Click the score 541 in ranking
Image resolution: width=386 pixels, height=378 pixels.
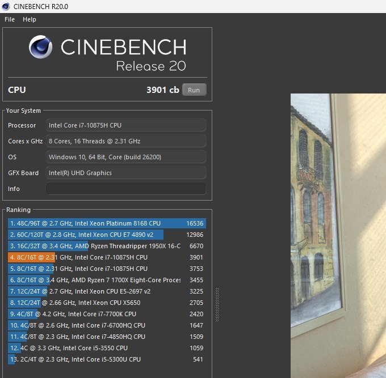(x=198, y=359)
